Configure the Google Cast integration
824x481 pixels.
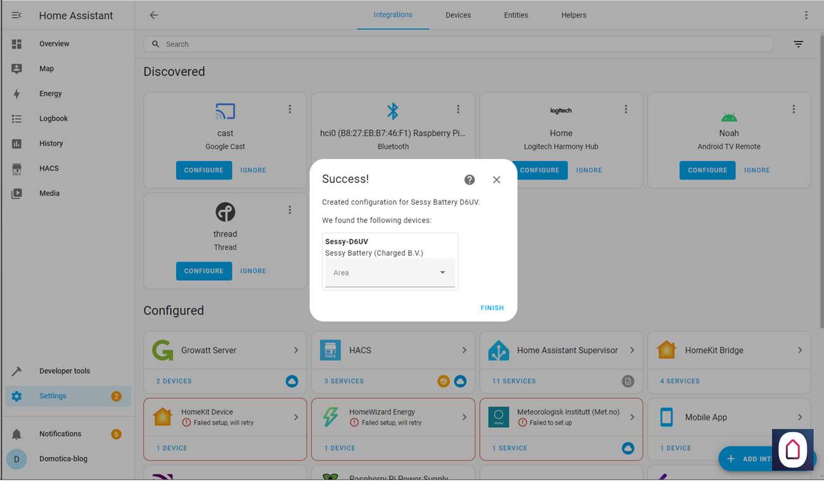pyautogui.click(x=203, y=170)
